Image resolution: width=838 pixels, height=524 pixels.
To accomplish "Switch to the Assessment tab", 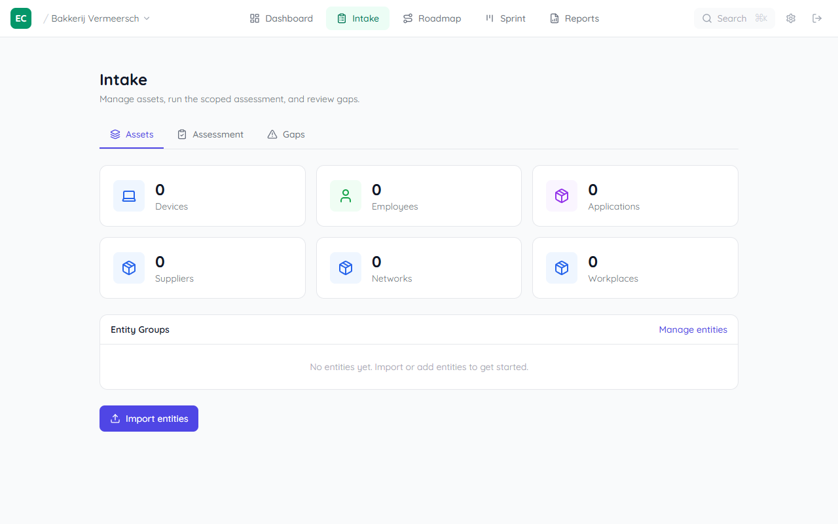I will coord(210,134).
